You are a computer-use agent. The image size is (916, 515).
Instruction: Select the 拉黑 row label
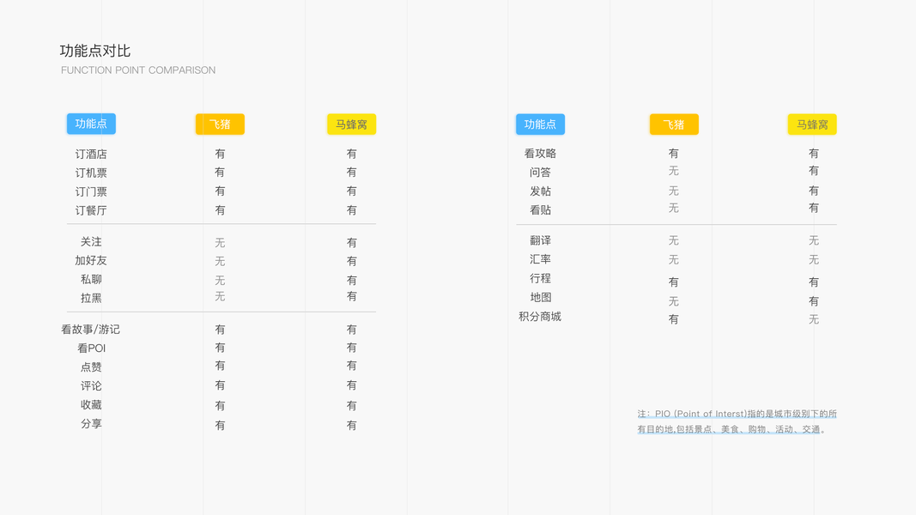(x=91, y=298)
